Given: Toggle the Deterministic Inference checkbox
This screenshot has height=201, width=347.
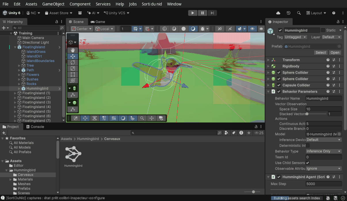Looking at the screenshot, I should click(x=308, y=146).
